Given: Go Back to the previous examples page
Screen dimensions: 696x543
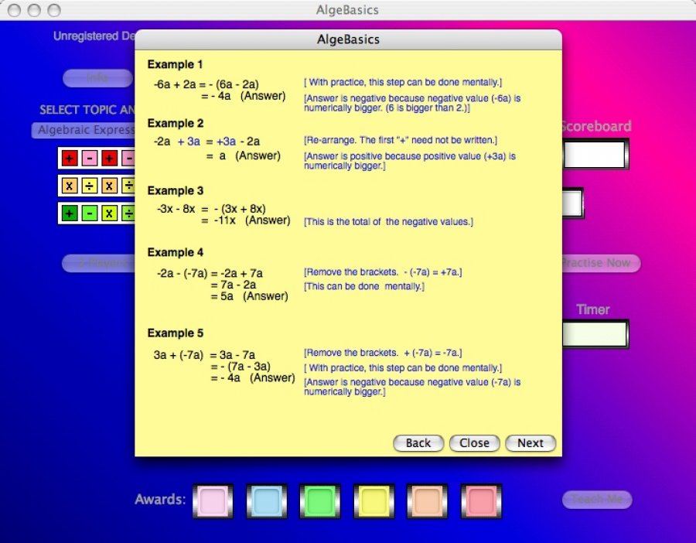Looking at the screenshot, I should tap(418, 443).
